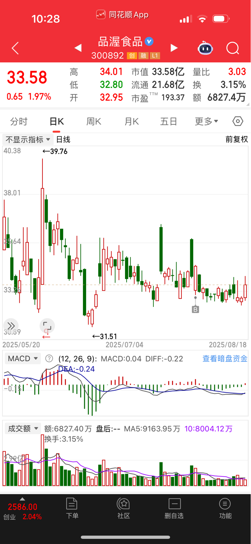Tap current price 33.58
251x544 pixels.
(27, 77)
